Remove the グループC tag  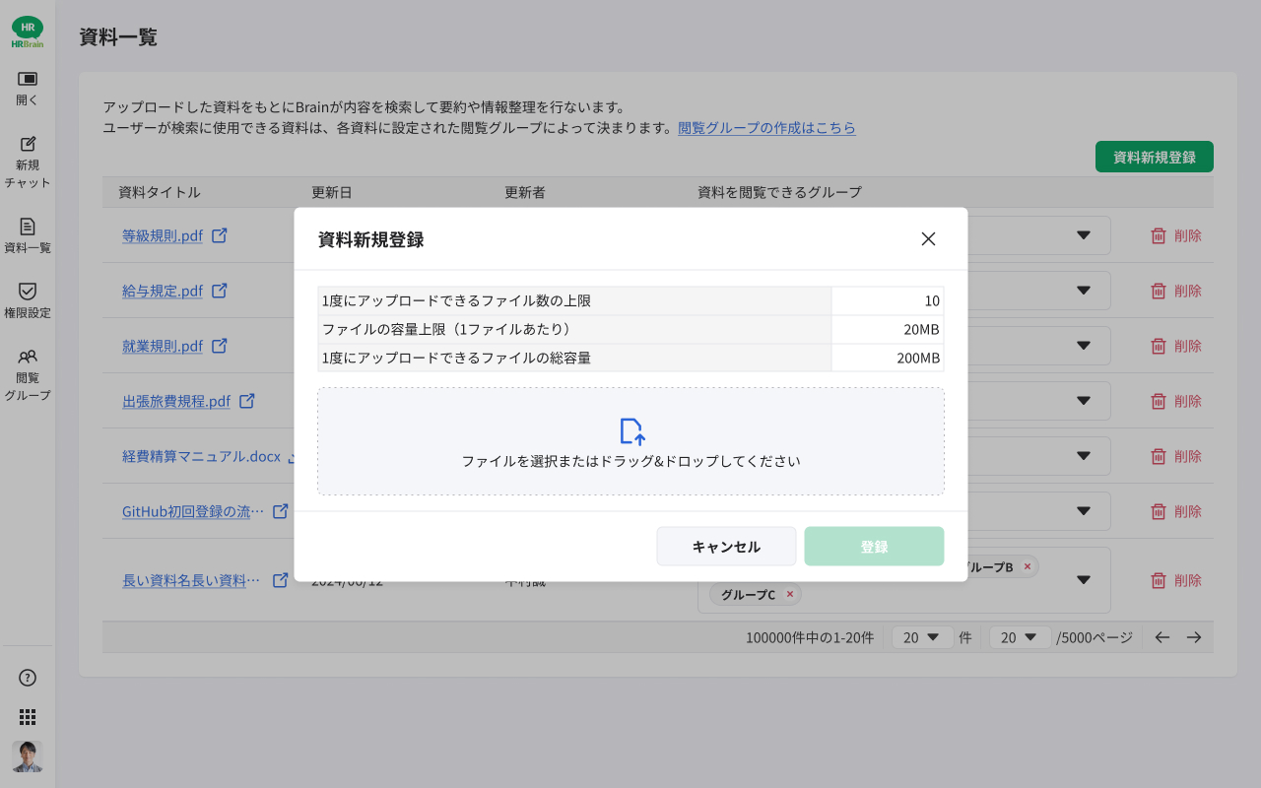(x=789, y=594)
